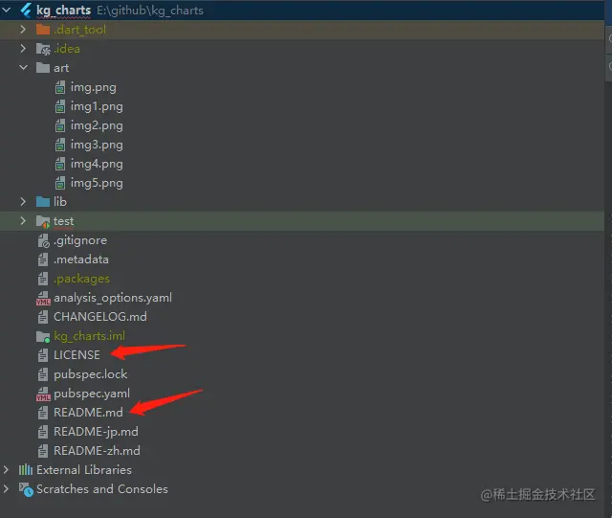Click the CHANGELOG.md file icon
Viewport: 612px width, 518px height.
[43, 317]
